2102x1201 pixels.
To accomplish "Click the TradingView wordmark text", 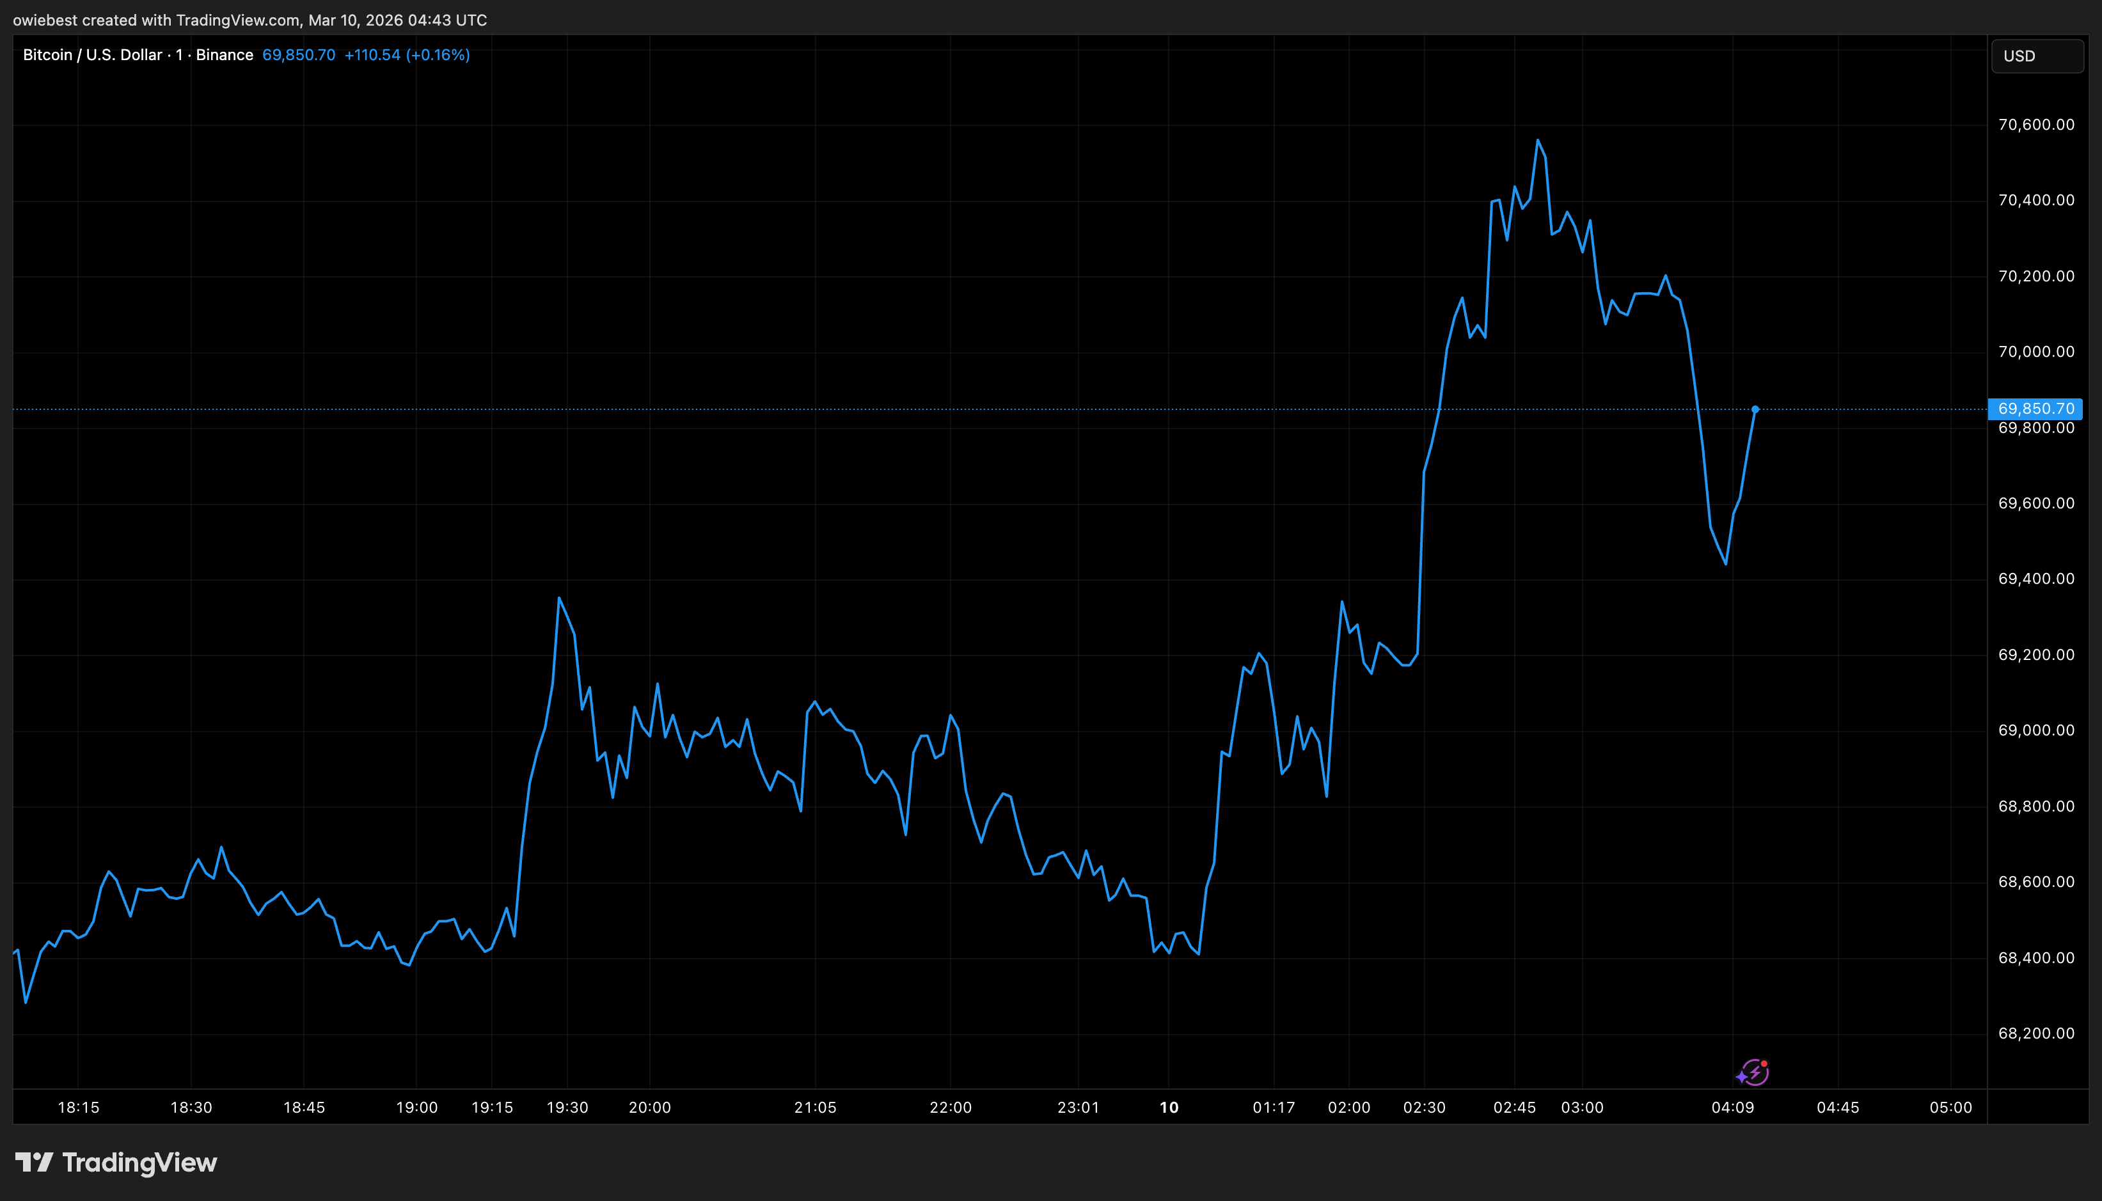I will [139, 1162].
